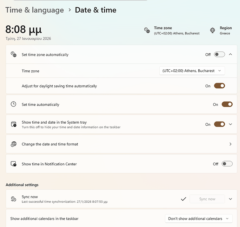The image size is (240, 227).
Task: Click the Sync now icon
Action: click(x=14, y=199)
